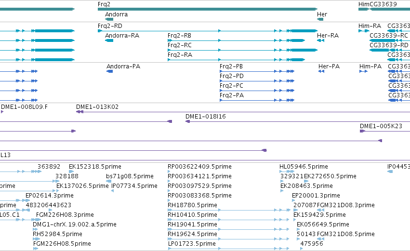Click the FGM226H08.3prime EST label

(x=65, y=215)
